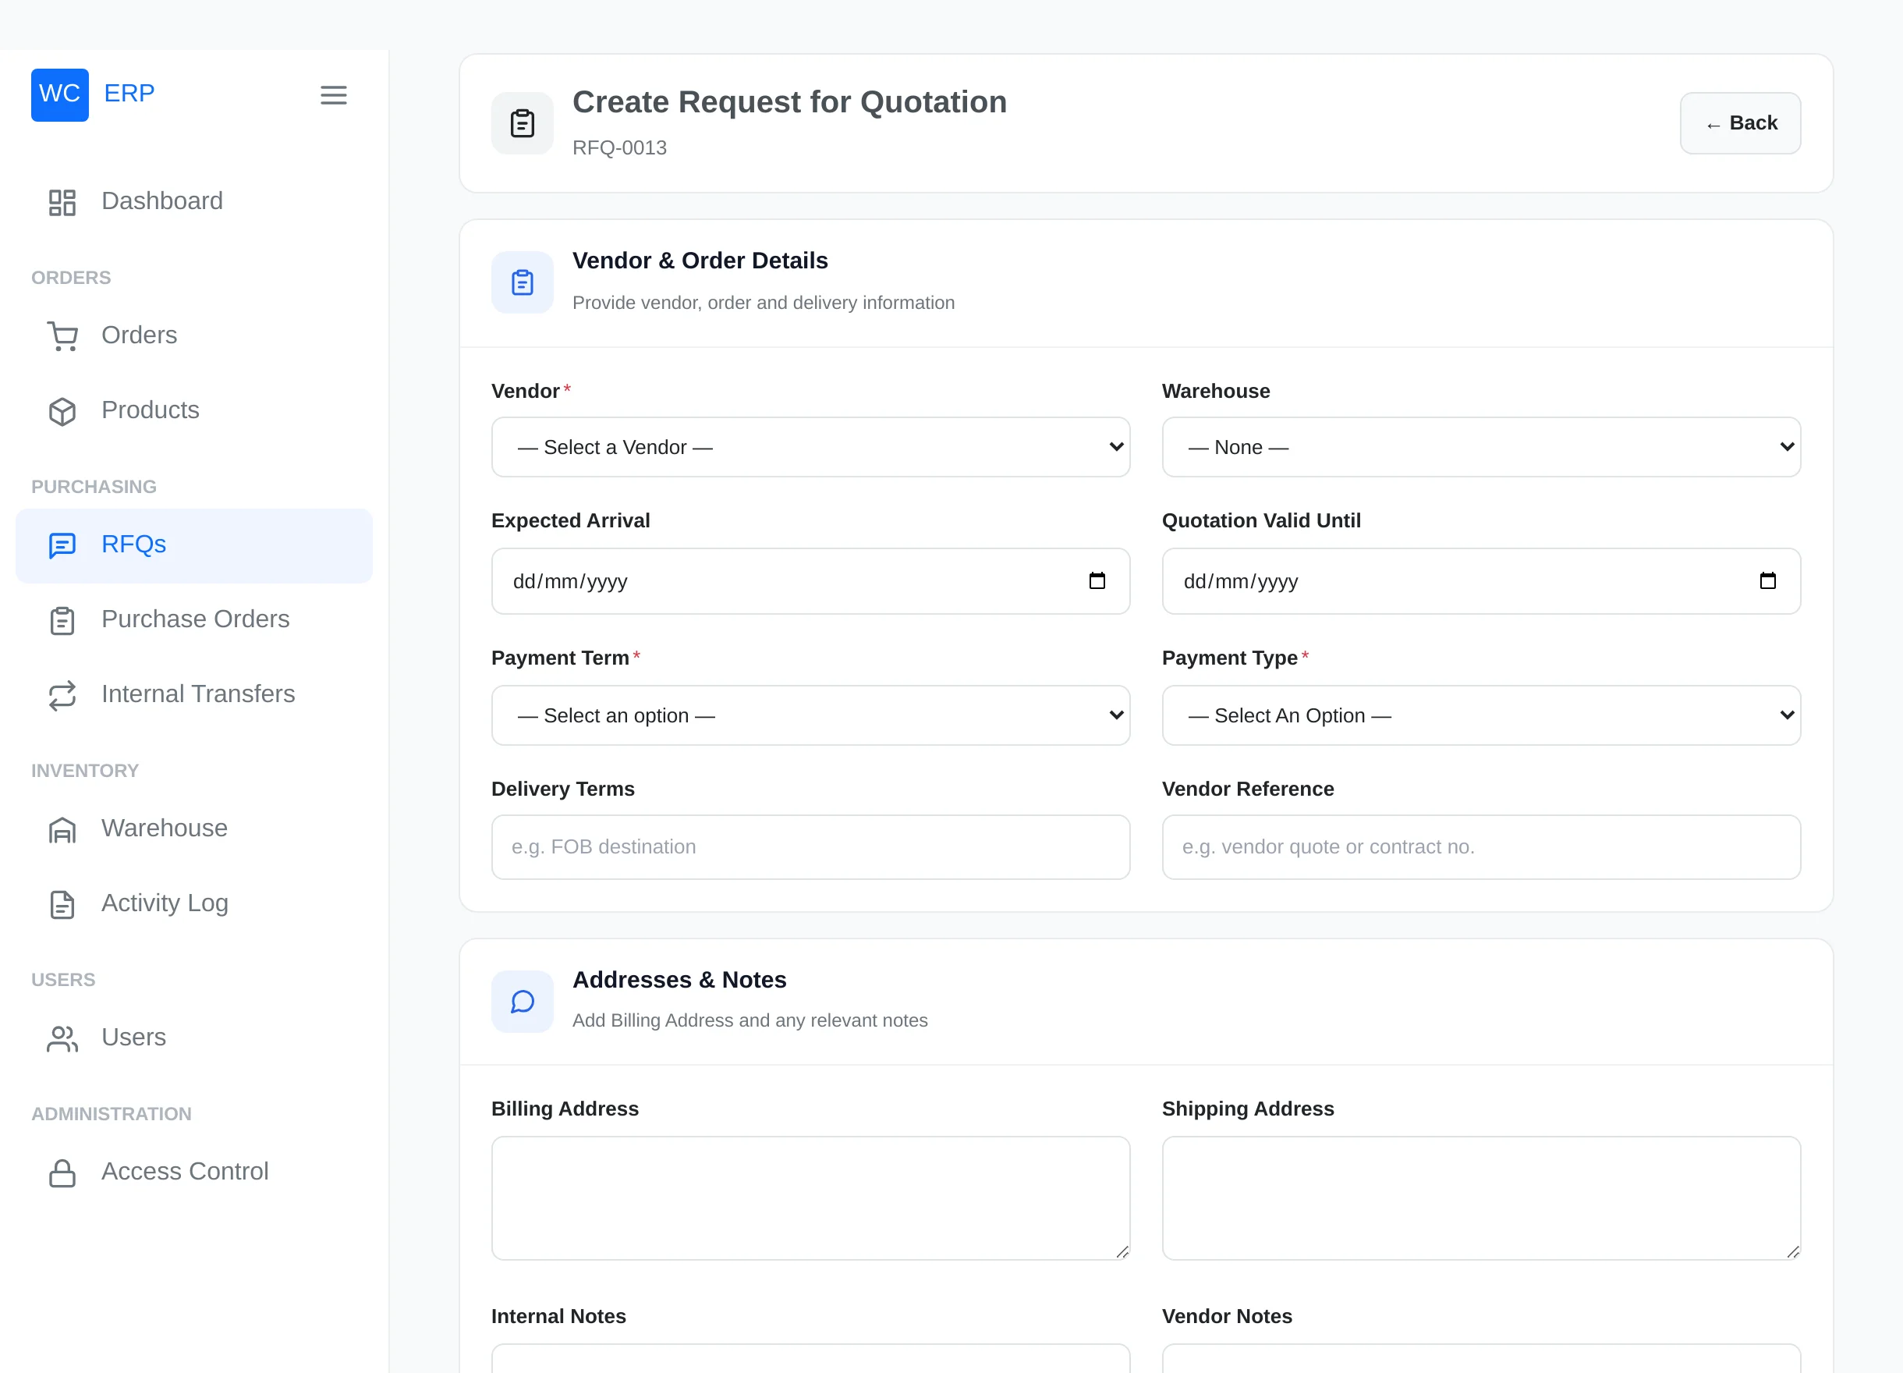1903x1373 pixels.
Task: Toggle the sidebar hamburger menu
Action: click(x=333, y=95)
